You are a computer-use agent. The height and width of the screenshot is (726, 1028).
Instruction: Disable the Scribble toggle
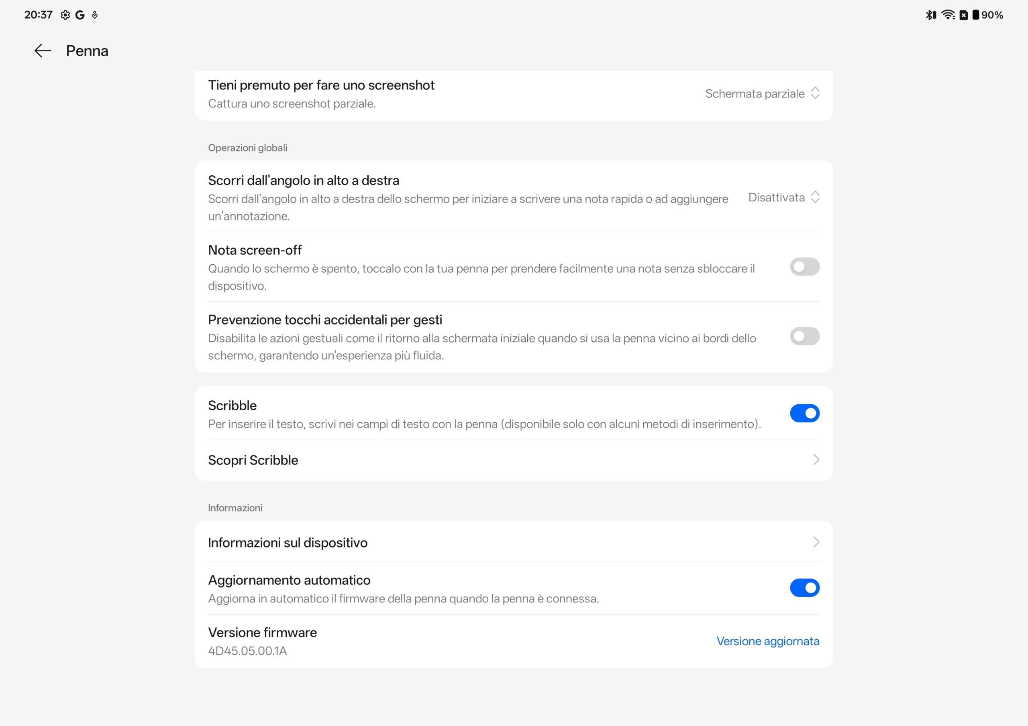(x=805, y=413)
